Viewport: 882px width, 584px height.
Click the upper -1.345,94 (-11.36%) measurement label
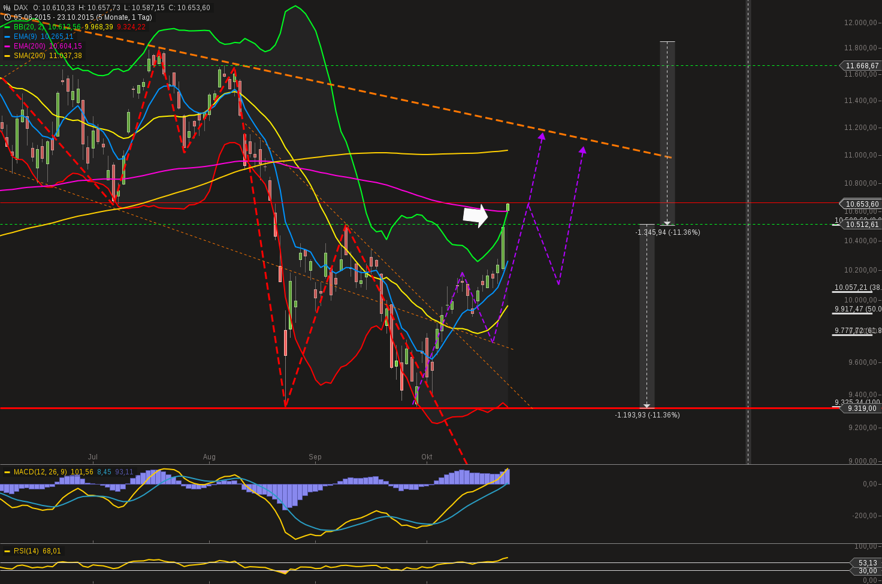click(667, 232)
